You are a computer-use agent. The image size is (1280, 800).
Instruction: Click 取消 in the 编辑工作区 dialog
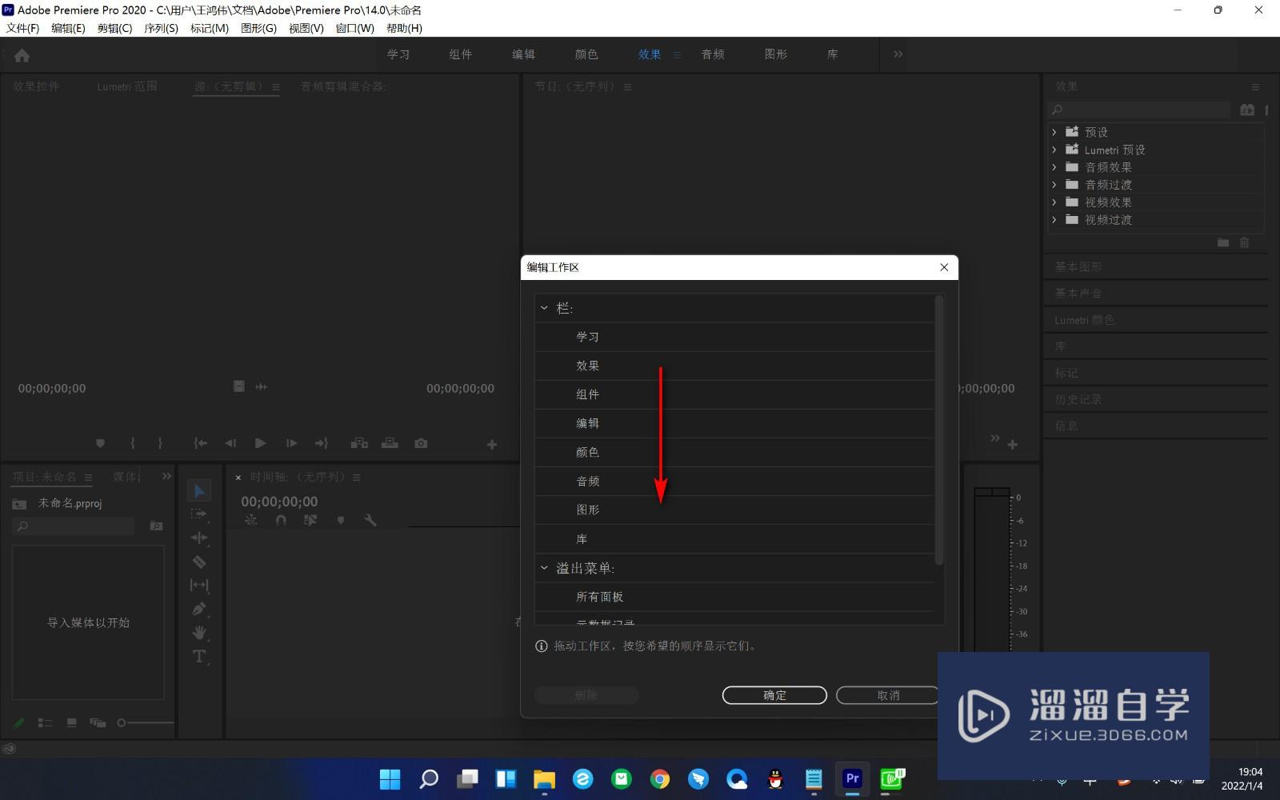click(888, 695)
